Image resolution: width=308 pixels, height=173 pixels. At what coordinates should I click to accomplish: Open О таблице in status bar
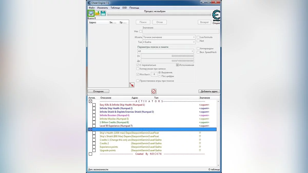[x=214, y=169]
